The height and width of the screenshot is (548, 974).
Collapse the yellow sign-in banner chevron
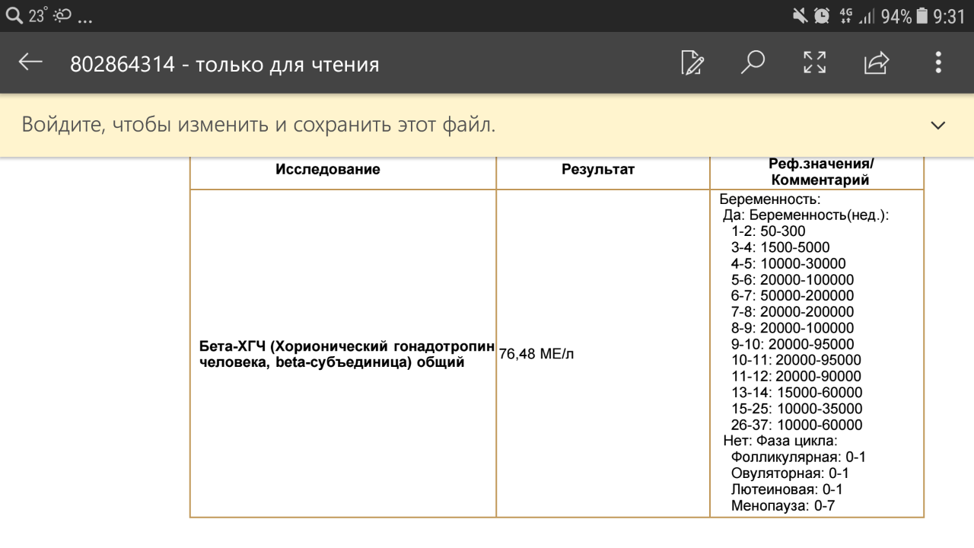(x=937, y=126)
